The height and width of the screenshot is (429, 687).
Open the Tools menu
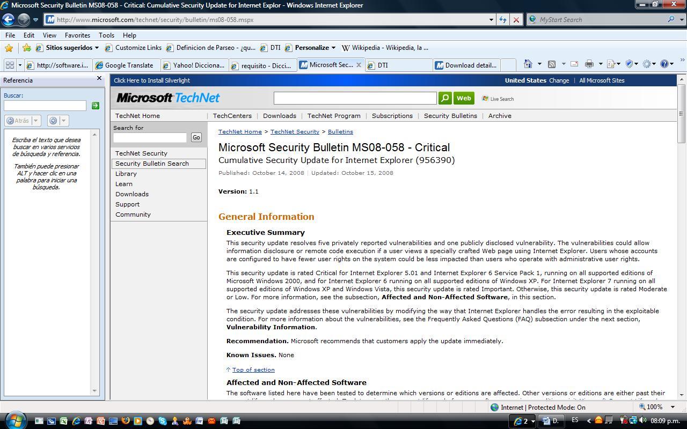[x=106, y=35]
